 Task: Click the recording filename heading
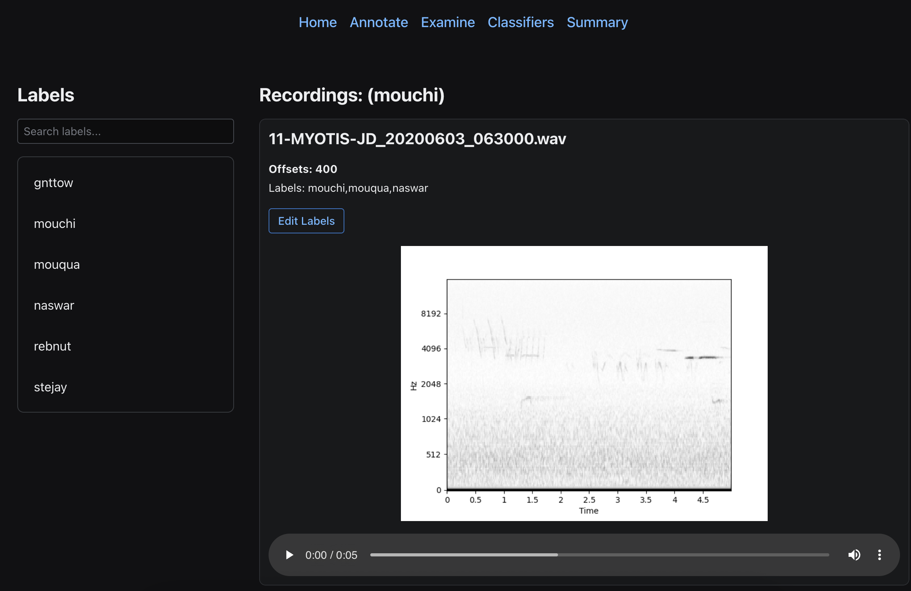coord(417,139)
